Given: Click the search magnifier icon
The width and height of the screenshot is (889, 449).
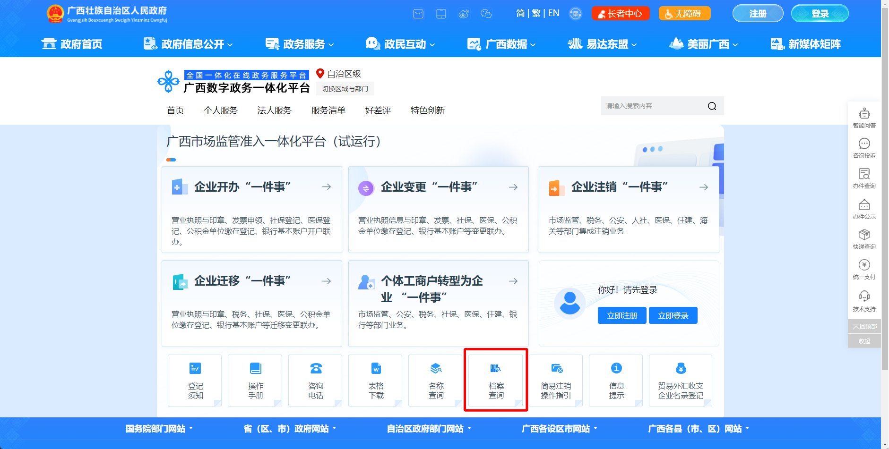Looking at the screenshot, I should 712,106.
